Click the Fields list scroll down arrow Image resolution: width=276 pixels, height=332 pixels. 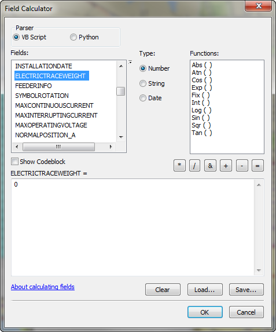pyautogui.click(x=121, y=137)
